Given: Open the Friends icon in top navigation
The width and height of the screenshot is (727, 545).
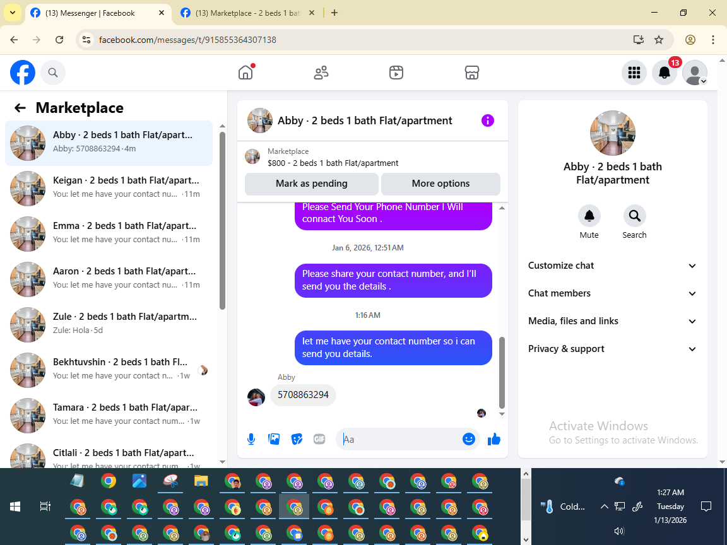Looking at the screenshot, I should [x=321, y=73].
